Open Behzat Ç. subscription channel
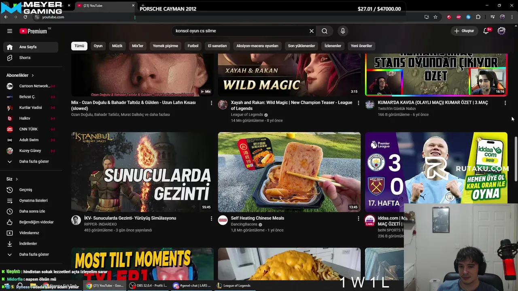The height and width of the screenshot is (291, 518). click(31, 97)
